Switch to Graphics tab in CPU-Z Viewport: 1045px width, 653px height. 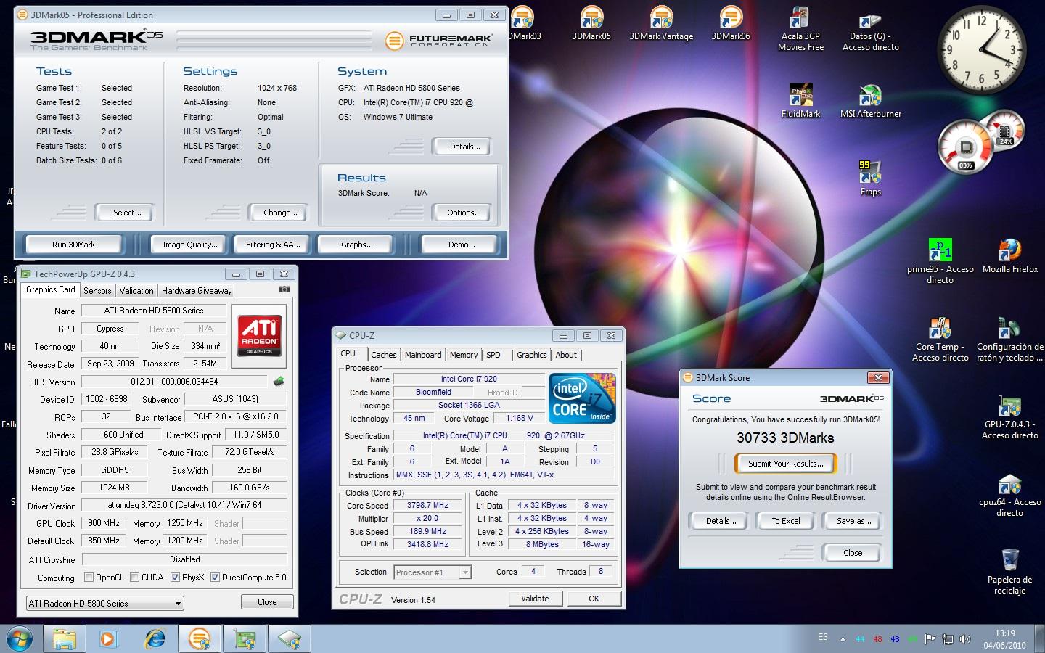[x=532, y=355]
